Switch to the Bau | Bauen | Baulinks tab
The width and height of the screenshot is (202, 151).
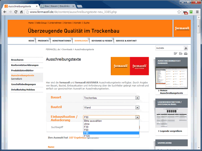[x=57, y=6]
